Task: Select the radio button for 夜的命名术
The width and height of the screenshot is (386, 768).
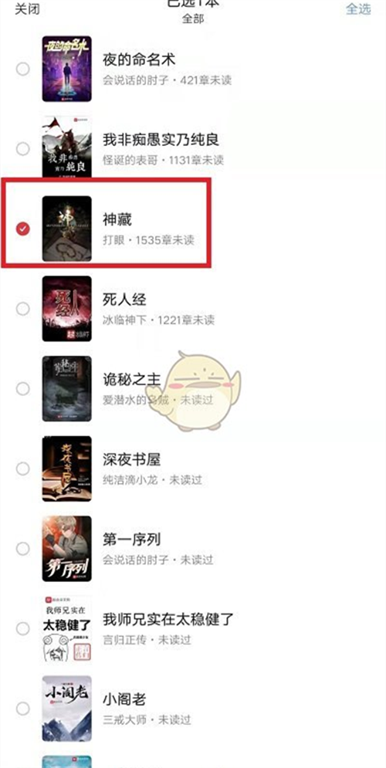Action: (x=23, y=69)
